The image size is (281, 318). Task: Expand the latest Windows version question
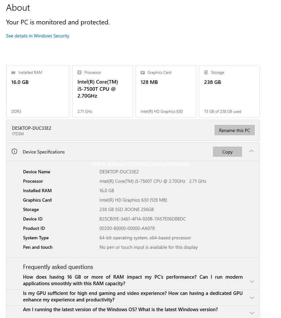[x=252, y=312]
